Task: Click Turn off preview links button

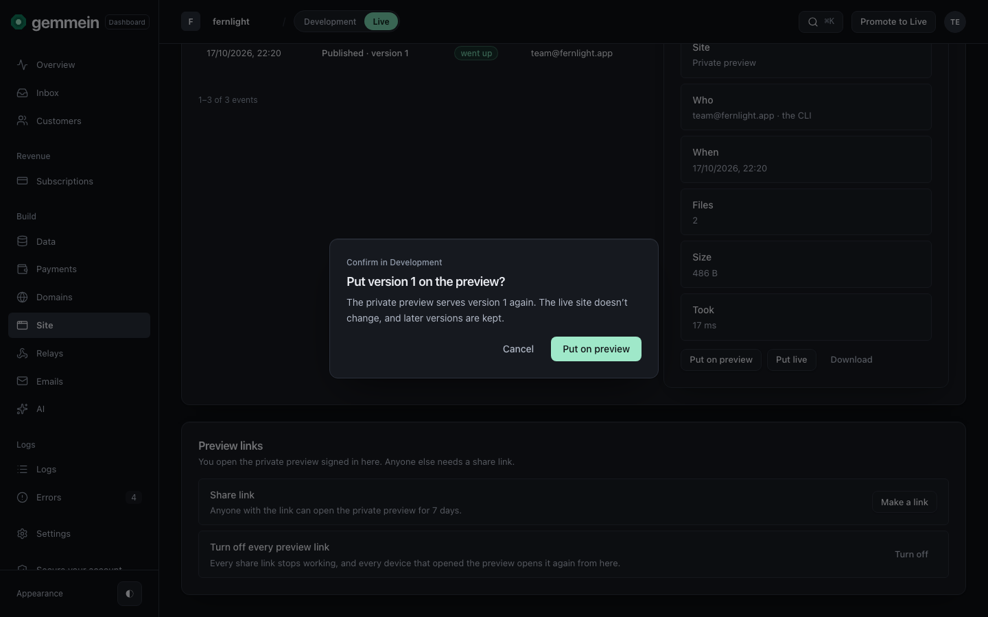Action: pos(911,555)
